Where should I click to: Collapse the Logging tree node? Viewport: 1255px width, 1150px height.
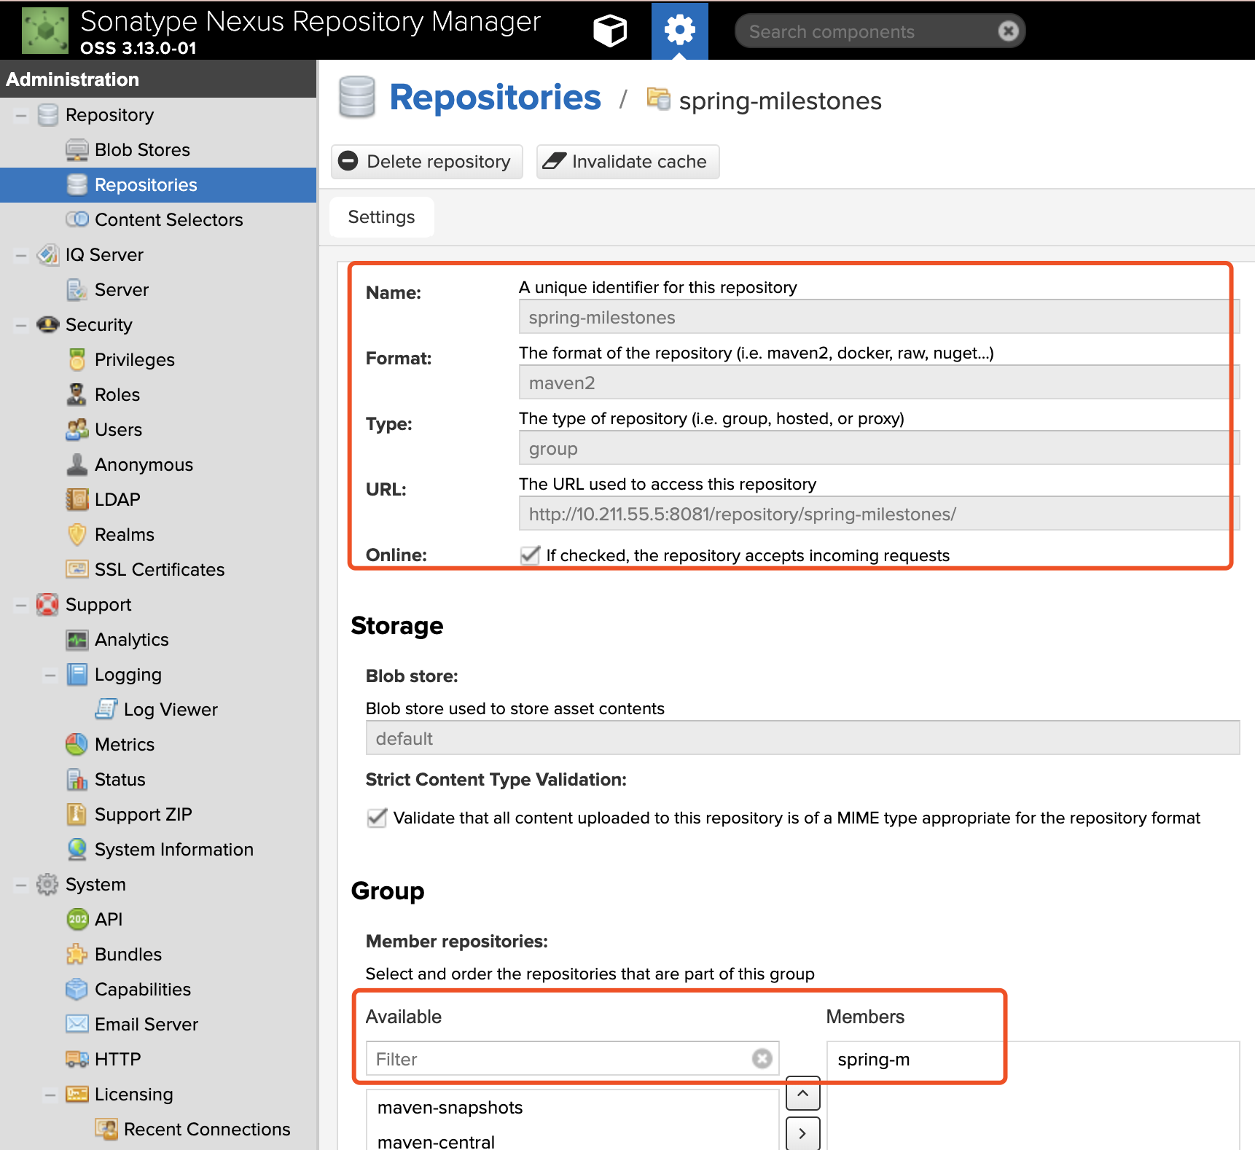point(50,675)
